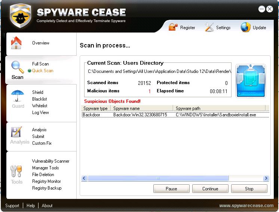Pause the running scan
This screenshot has height=212, width=279.
[x=171, y=188]
